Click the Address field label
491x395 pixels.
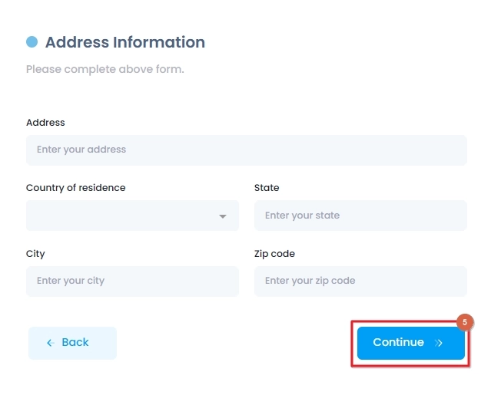click(x=45, y=123)
